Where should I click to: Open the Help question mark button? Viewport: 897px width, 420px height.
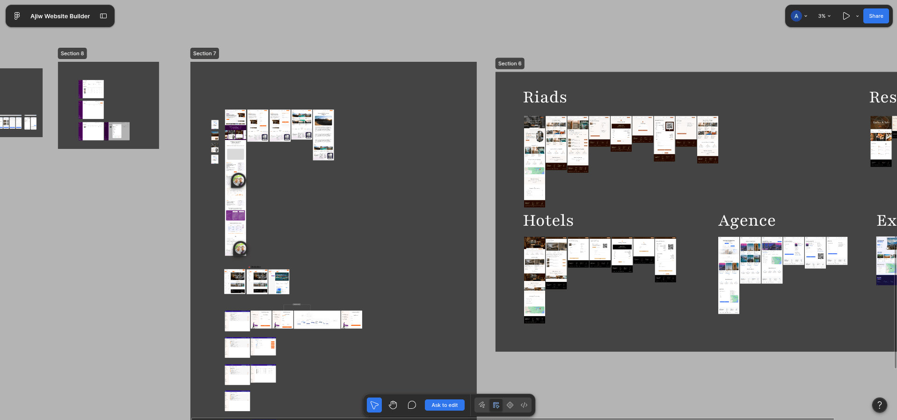(880, 405)
